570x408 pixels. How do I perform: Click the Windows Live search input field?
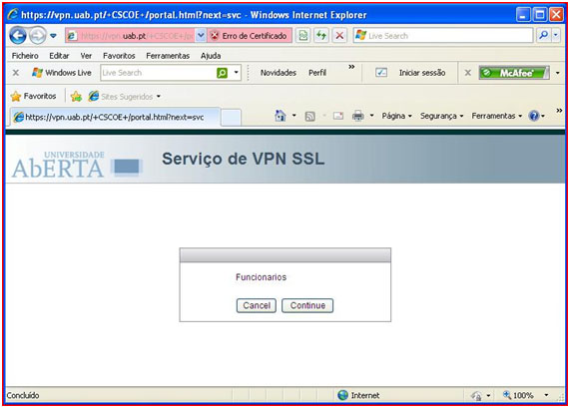158,73
